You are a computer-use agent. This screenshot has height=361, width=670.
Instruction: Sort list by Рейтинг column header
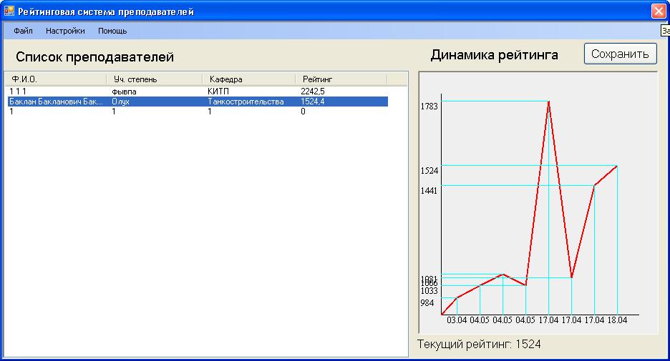point(341,79)
